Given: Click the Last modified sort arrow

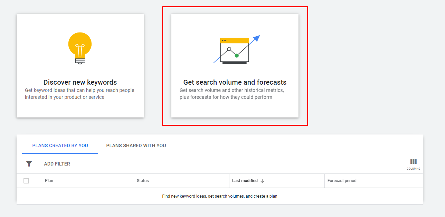Looking at the screenshot, I should [x=262, y=181].
